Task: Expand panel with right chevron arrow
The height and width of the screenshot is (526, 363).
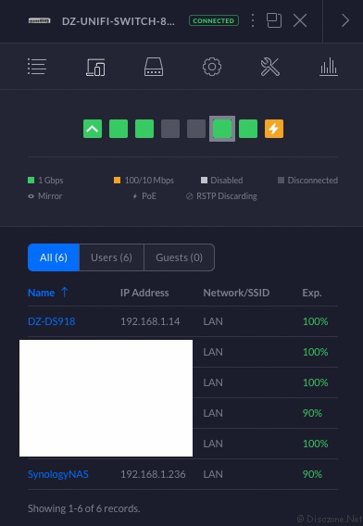Action: tap(345, 20)
